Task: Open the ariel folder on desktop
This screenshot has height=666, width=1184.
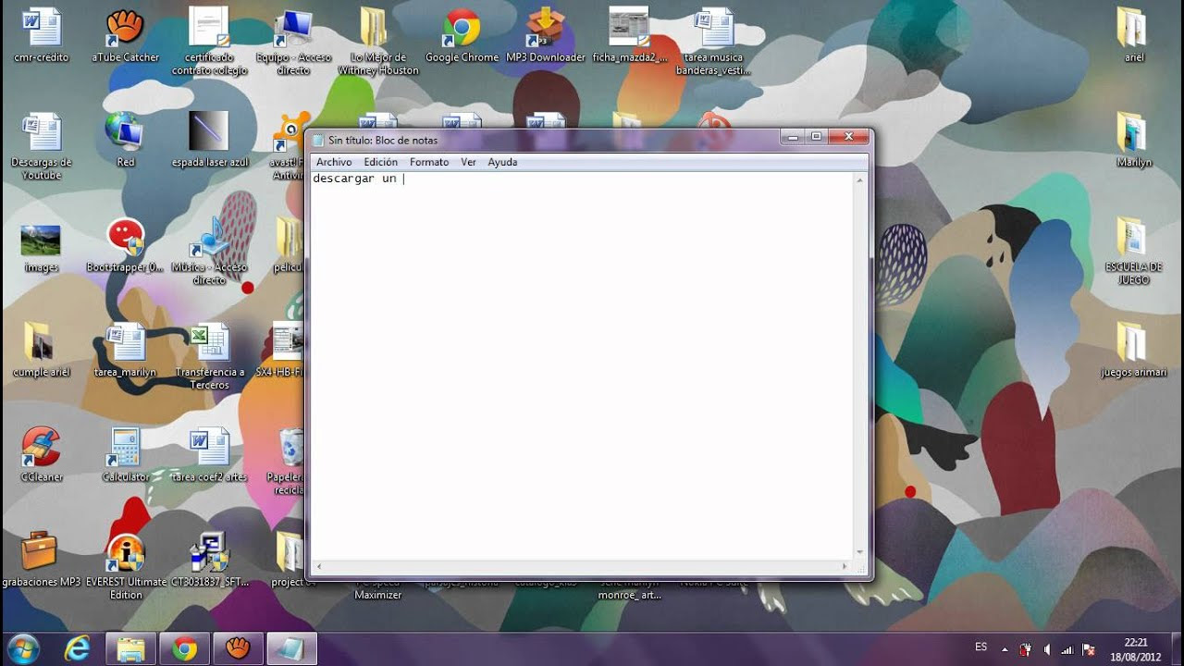Action: click(x=1134, y=28)
